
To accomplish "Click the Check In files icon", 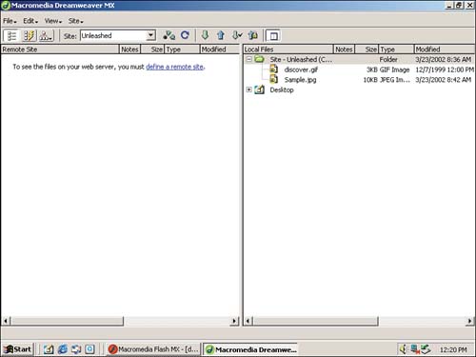I will coord(253,35).
